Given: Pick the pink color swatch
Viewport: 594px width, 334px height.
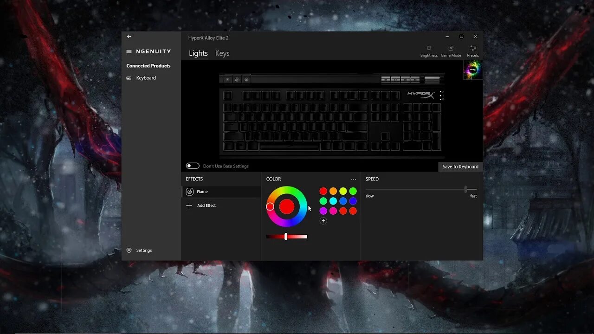Looking at the screenshot, I should click(x=333, y=211).
